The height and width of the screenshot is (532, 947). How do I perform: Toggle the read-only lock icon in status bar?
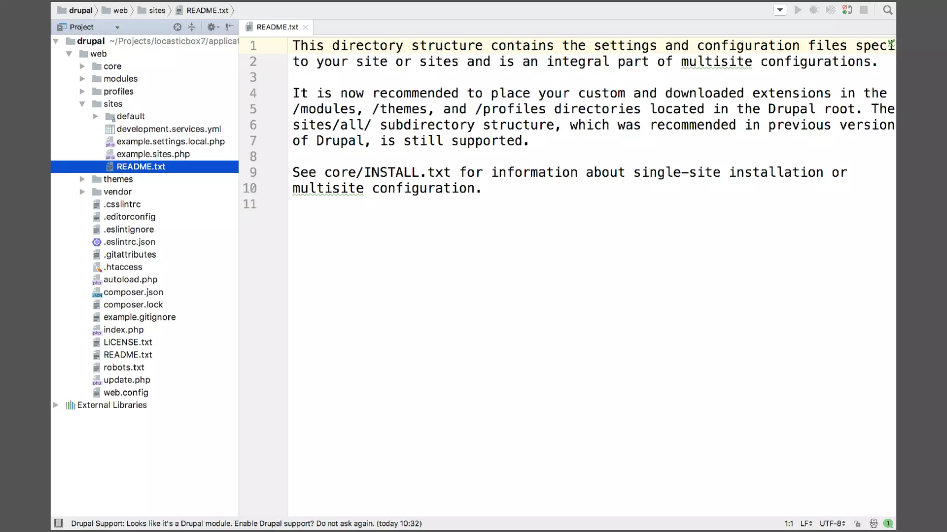857,524
